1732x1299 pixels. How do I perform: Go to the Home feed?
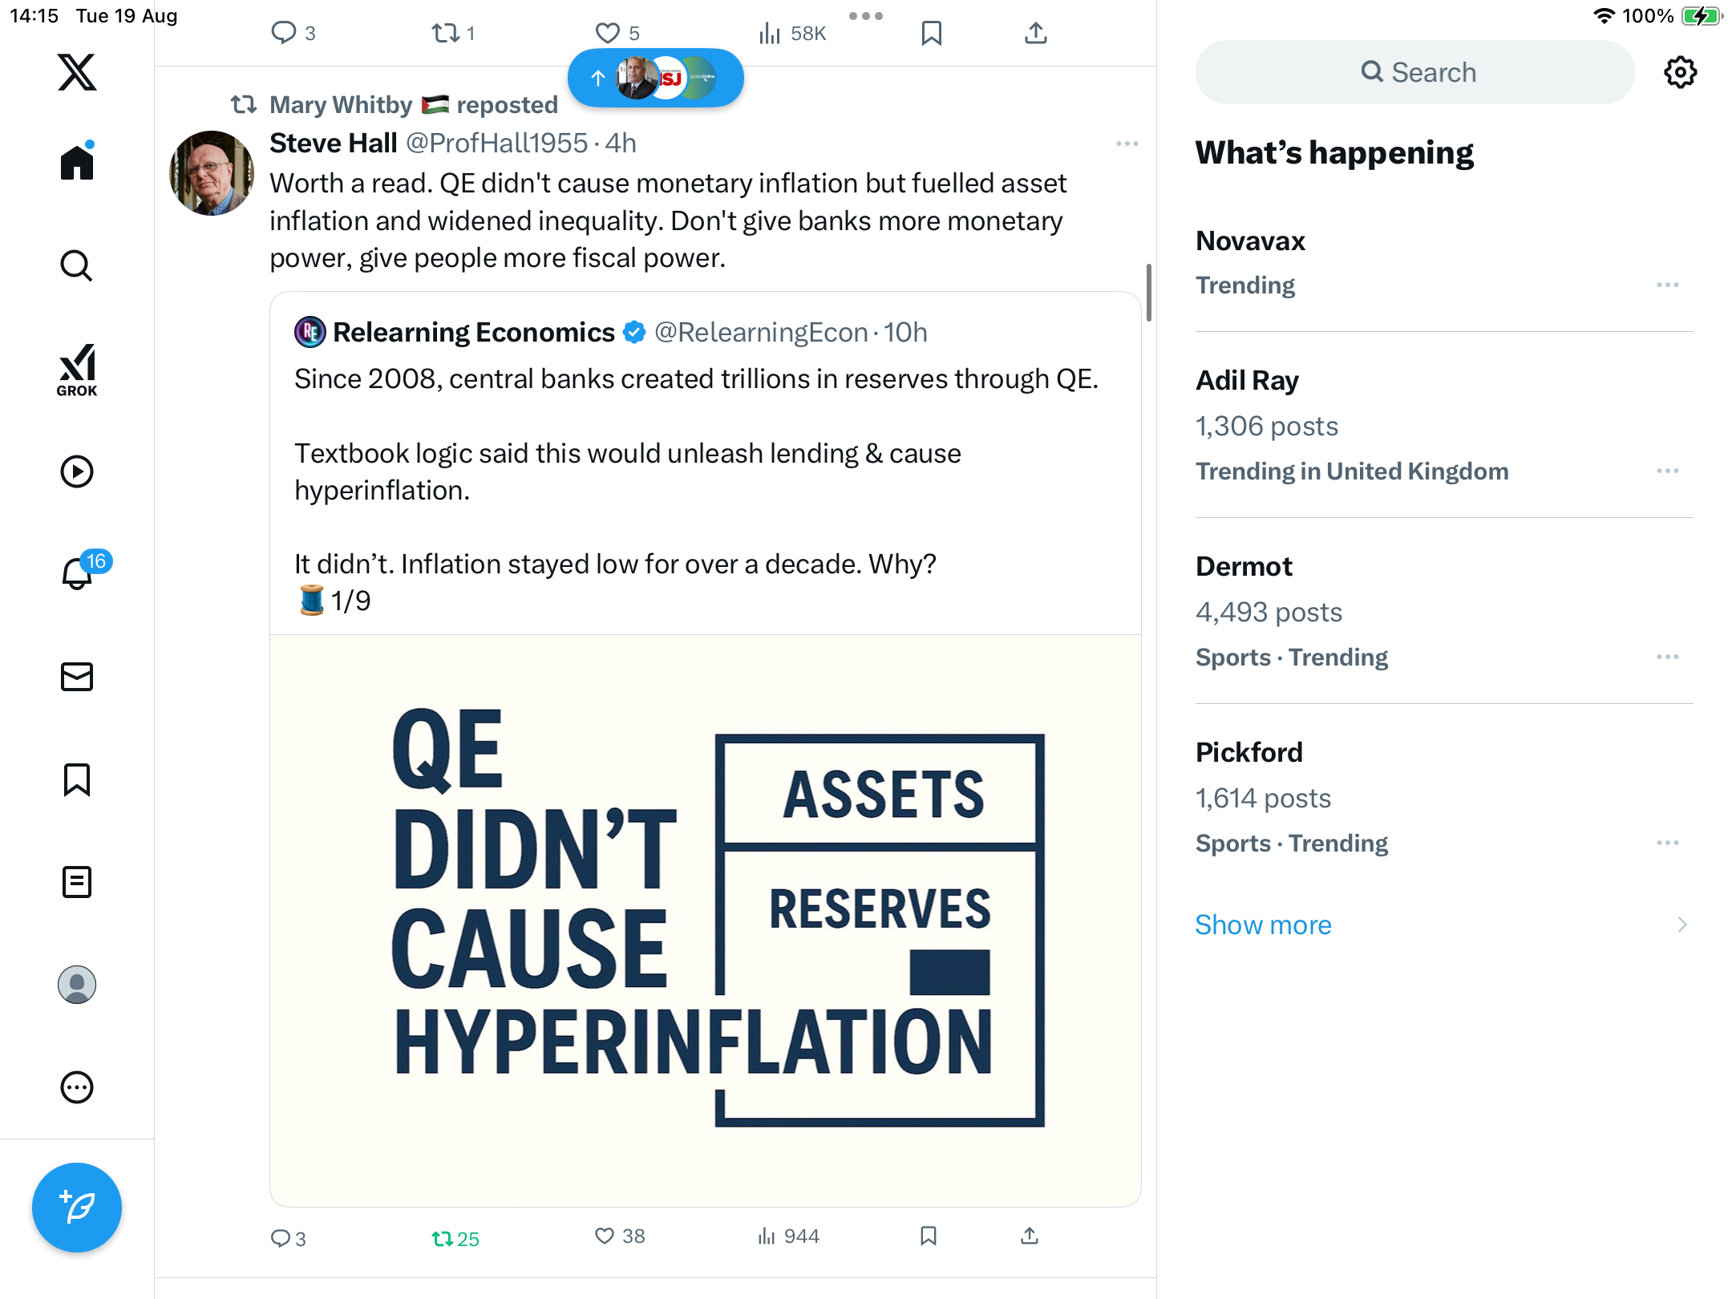click(77, 163)
